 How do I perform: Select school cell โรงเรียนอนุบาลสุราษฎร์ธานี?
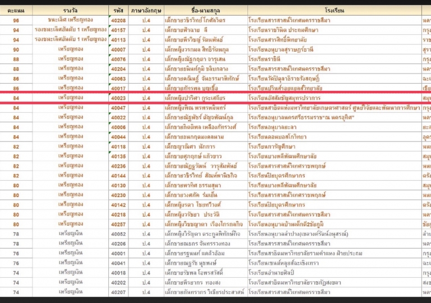click(334, 49)
